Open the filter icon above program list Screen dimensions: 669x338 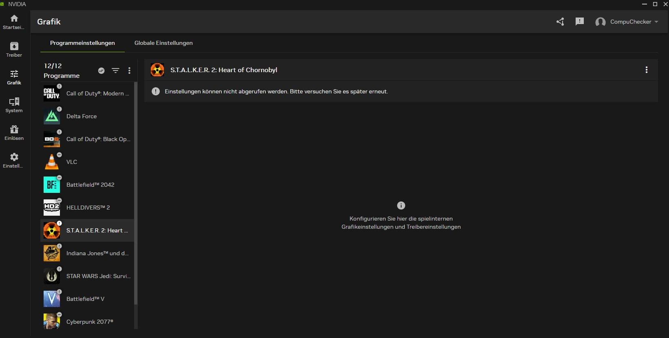click(x=116, y=71)
